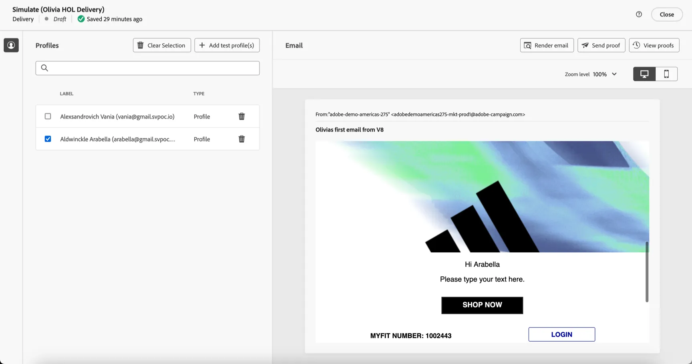Screen dimensions: 692x364
Task: Click the From sender address line
Action: 420,114
